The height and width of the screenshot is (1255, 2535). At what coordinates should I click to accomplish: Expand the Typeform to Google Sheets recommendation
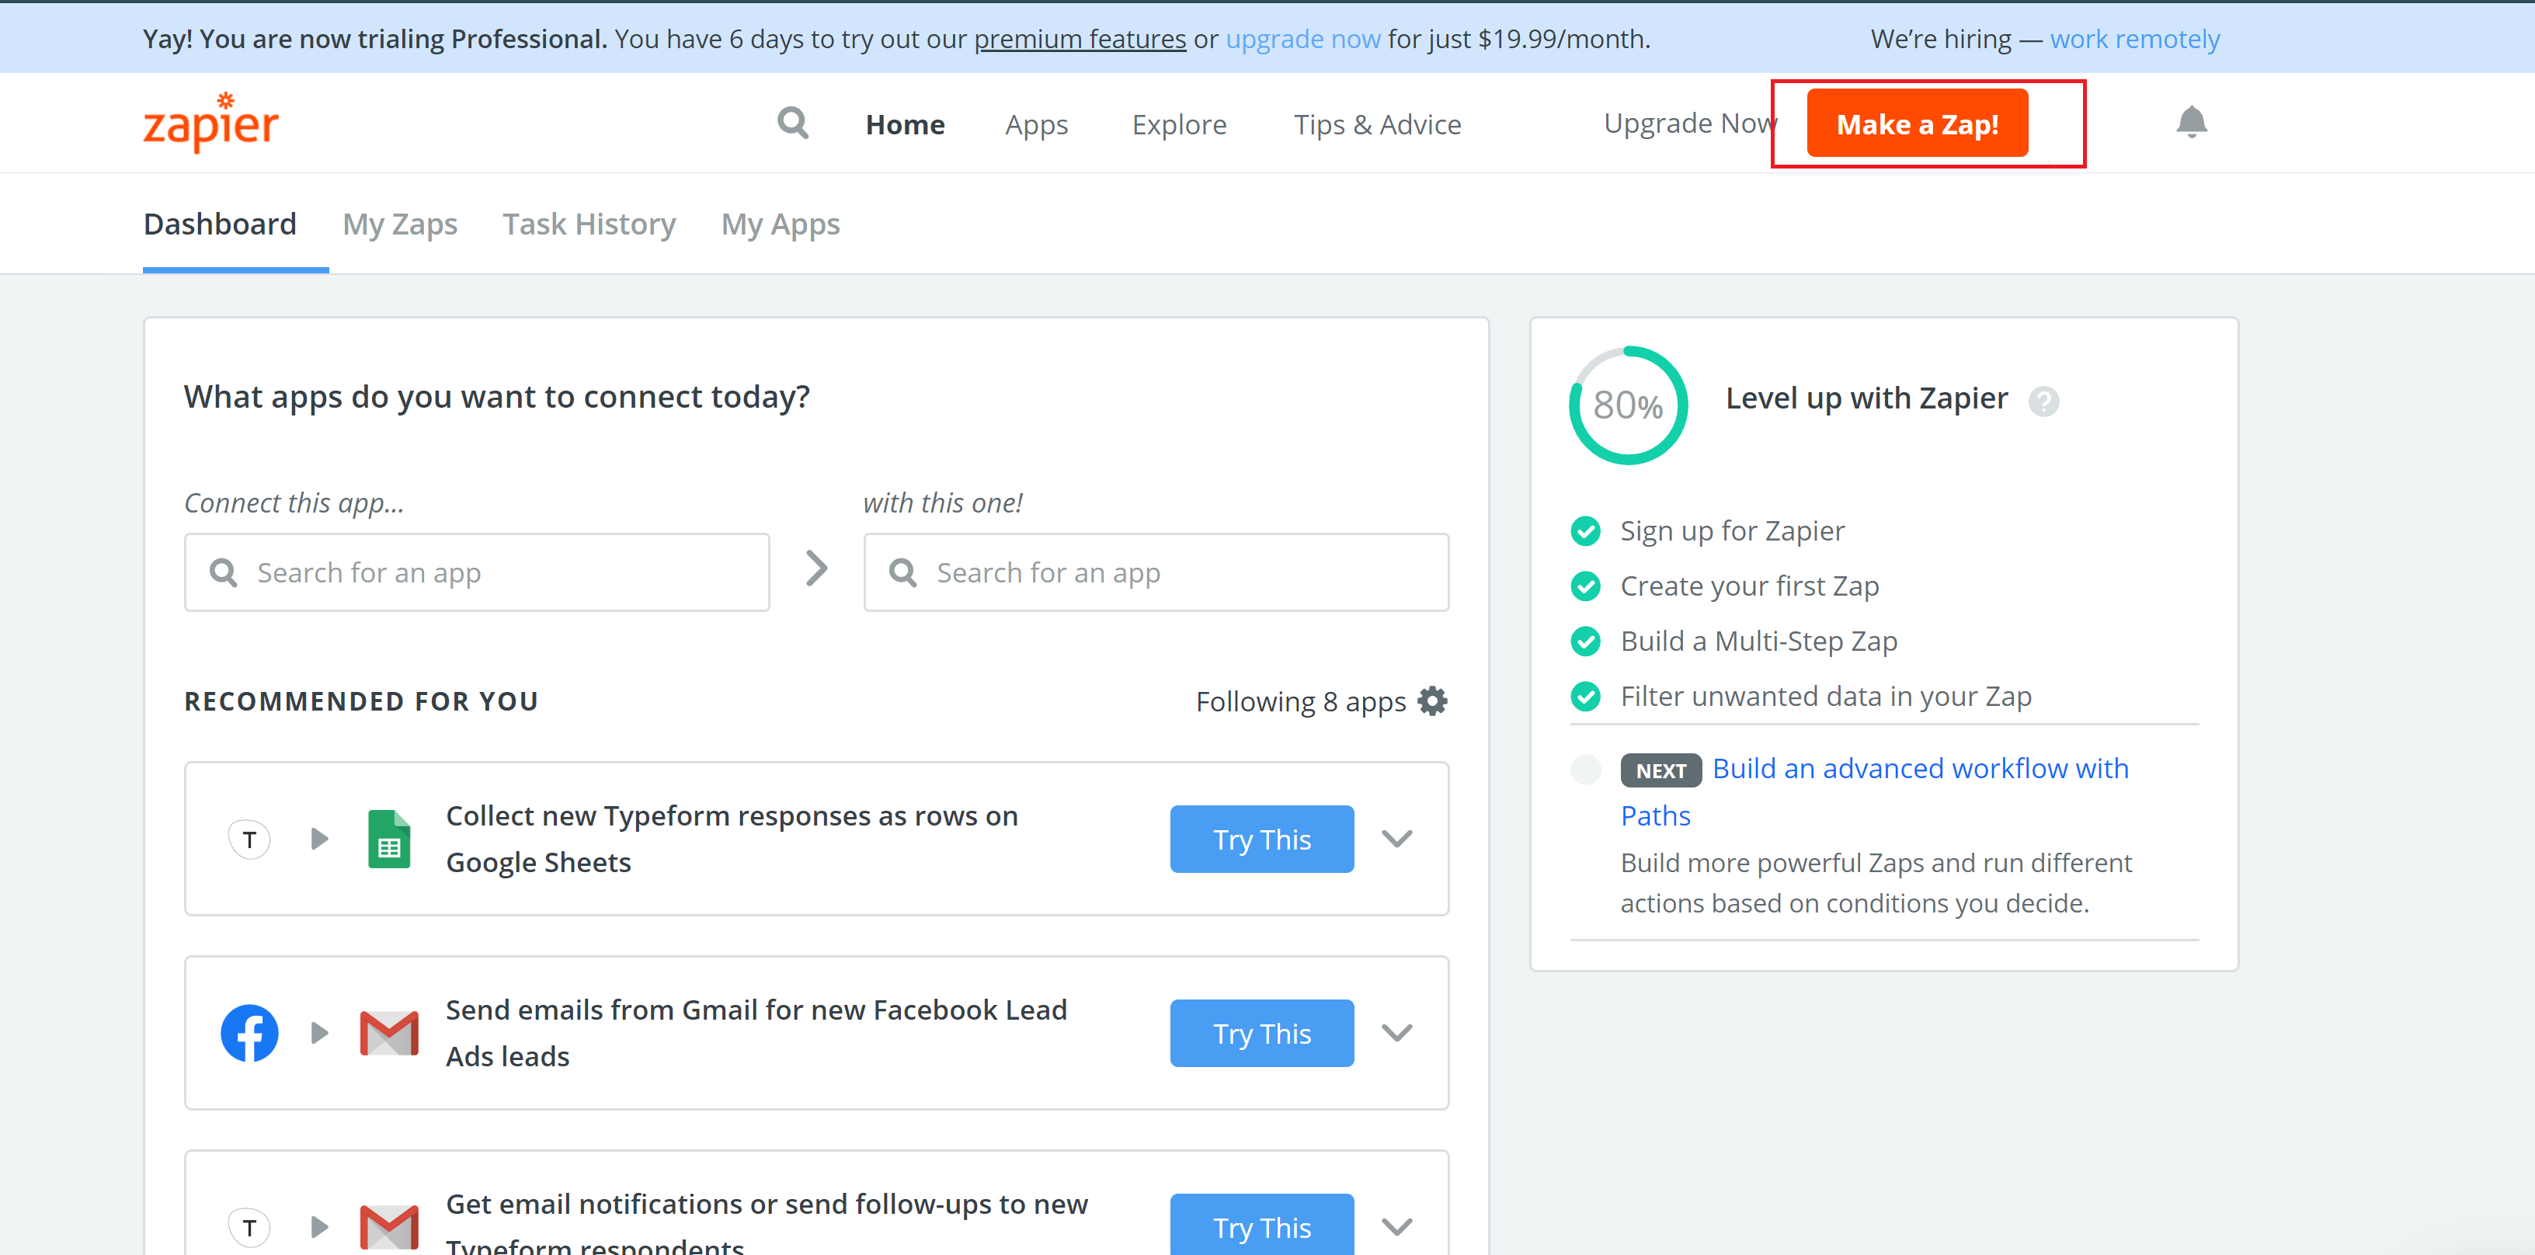point(1396,839)
